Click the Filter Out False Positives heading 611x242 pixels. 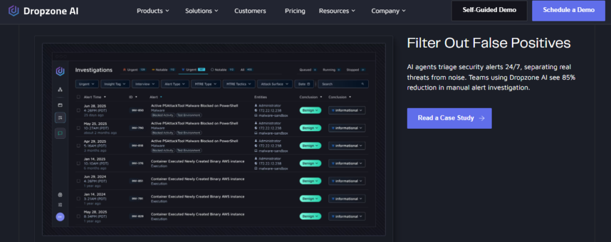[x=489, y=43]
